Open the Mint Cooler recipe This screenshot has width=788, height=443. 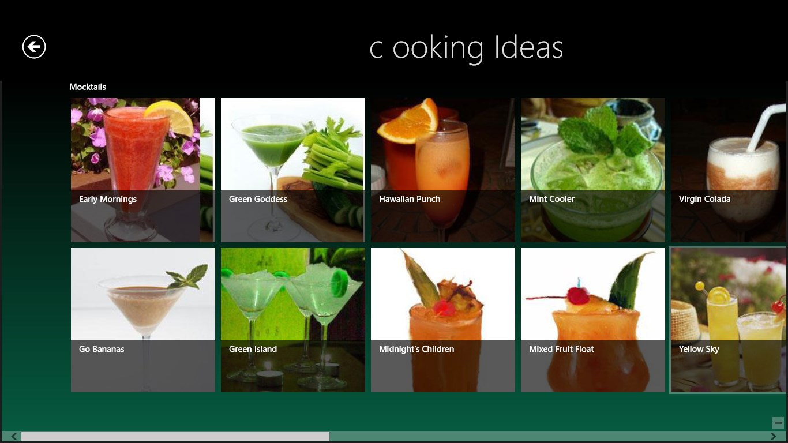click(593, 170)
